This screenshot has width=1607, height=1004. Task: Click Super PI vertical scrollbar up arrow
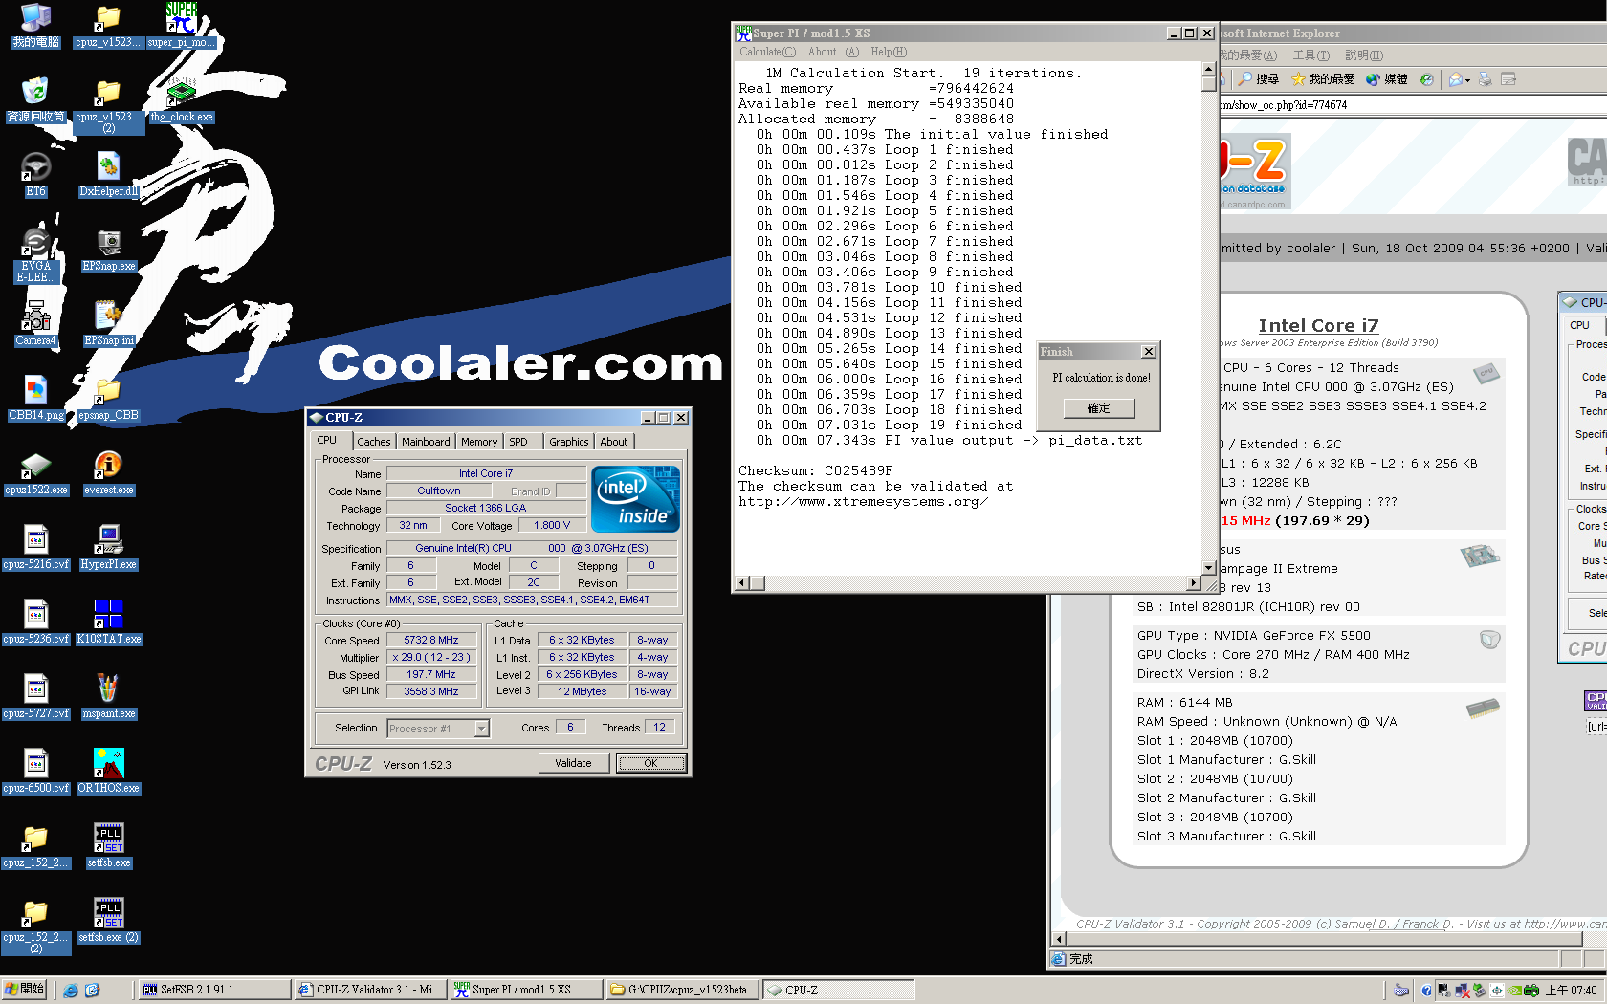pos(1208,70)
